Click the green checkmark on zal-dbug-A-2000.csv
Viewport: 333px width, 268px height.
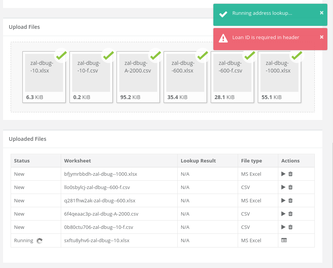pyautogui.click(x=155, y=55)
